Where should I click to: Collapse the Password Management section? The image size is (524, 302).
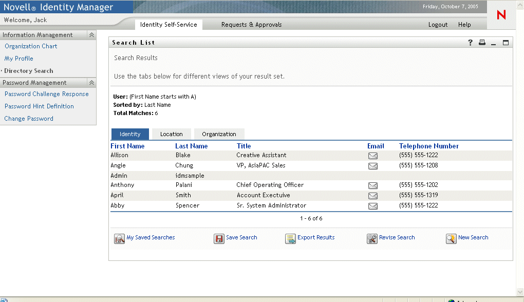(91, 83)
